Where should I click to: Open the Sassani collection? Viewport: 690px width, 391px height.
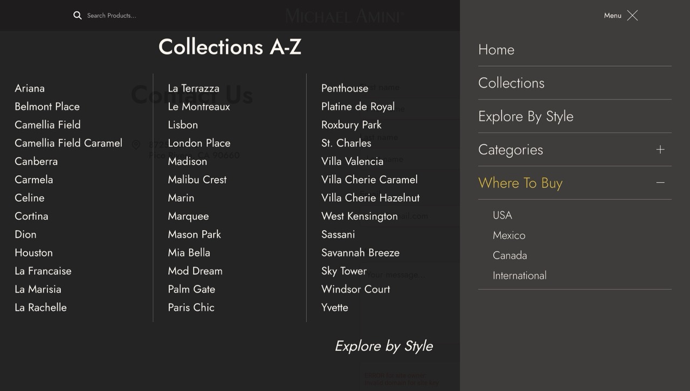[338, 235]
